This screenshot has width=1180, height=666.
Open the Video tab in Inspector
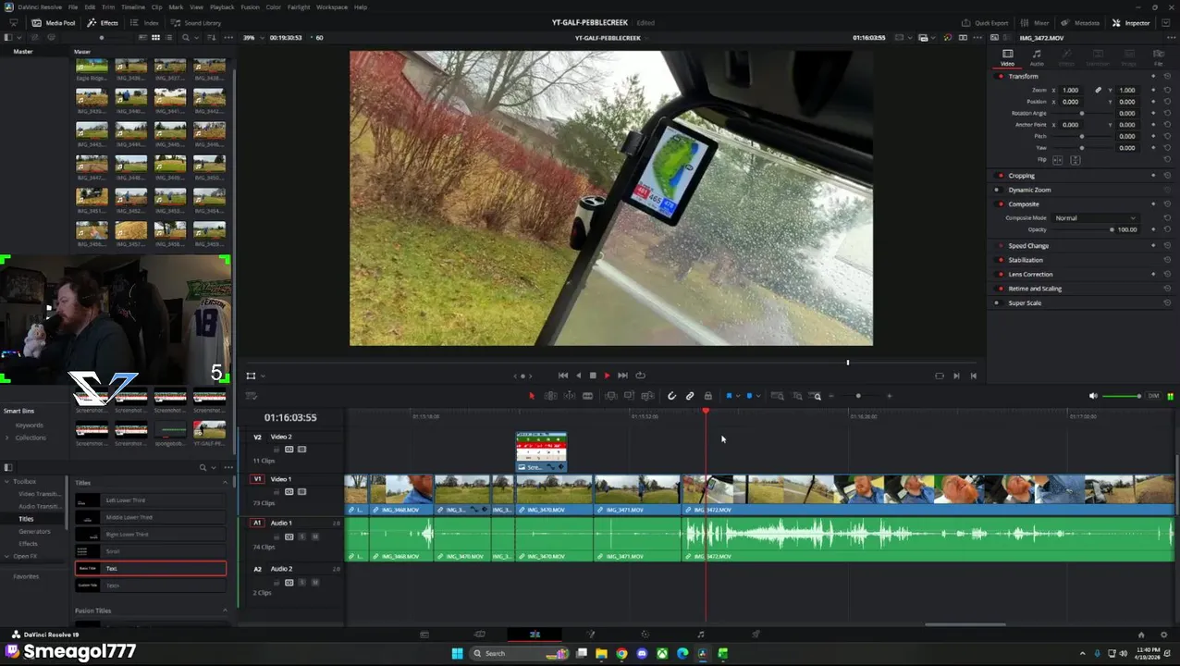point(1008,57)
